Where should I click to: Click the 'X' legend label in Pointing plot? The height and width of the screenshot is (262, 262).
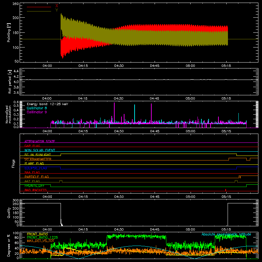point(57,6)
